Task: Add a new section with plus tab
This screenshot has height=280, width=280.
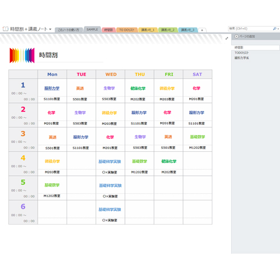Action: click(x=202, y=30)
